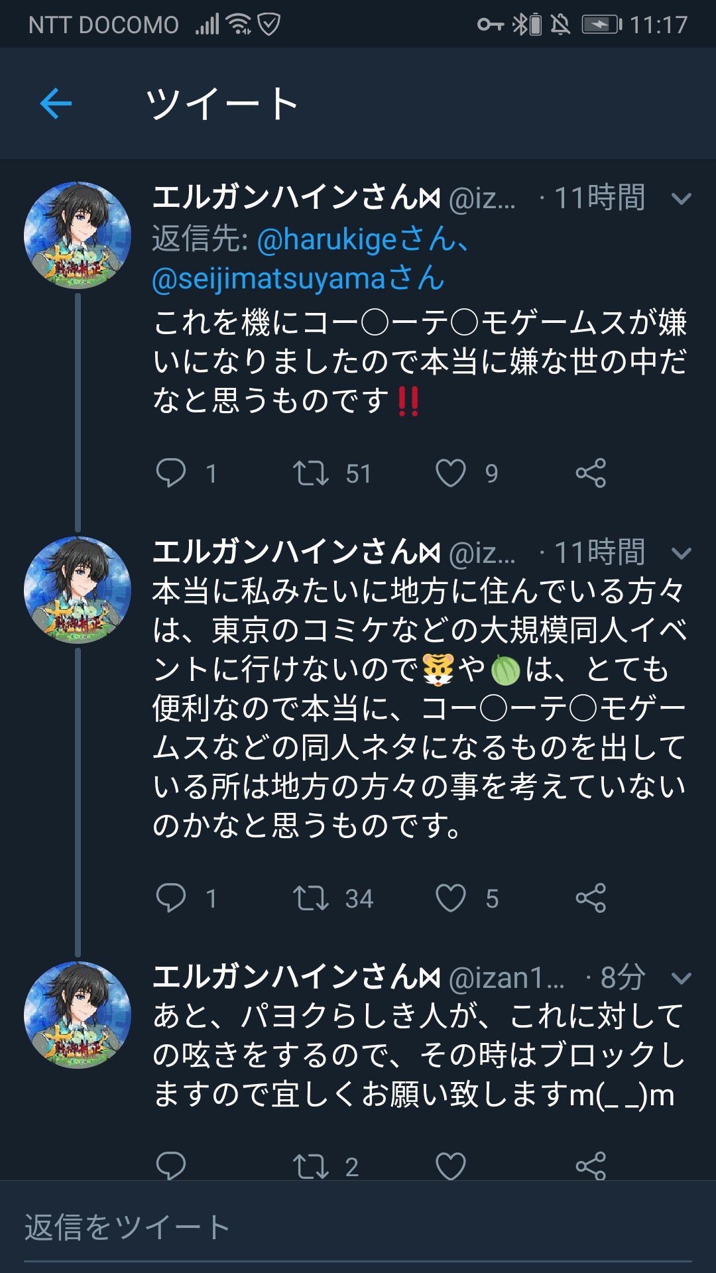The image size is (716, 1273).
Task: Like the third tweet posted 8分 ago
Action: coord(451,1166)
